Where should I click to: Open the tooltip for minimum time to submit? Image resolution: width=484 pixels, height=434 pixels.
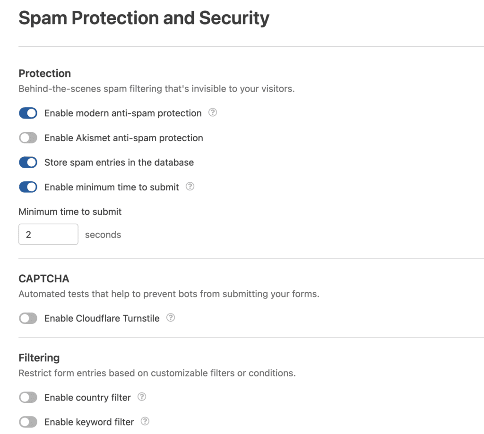190,187
